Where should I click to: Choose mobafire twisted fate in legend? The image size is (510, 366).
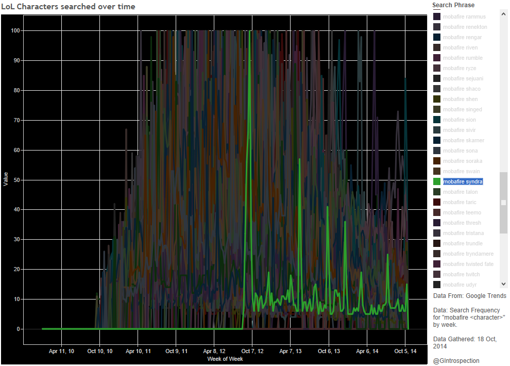click(x=468, y=264)
